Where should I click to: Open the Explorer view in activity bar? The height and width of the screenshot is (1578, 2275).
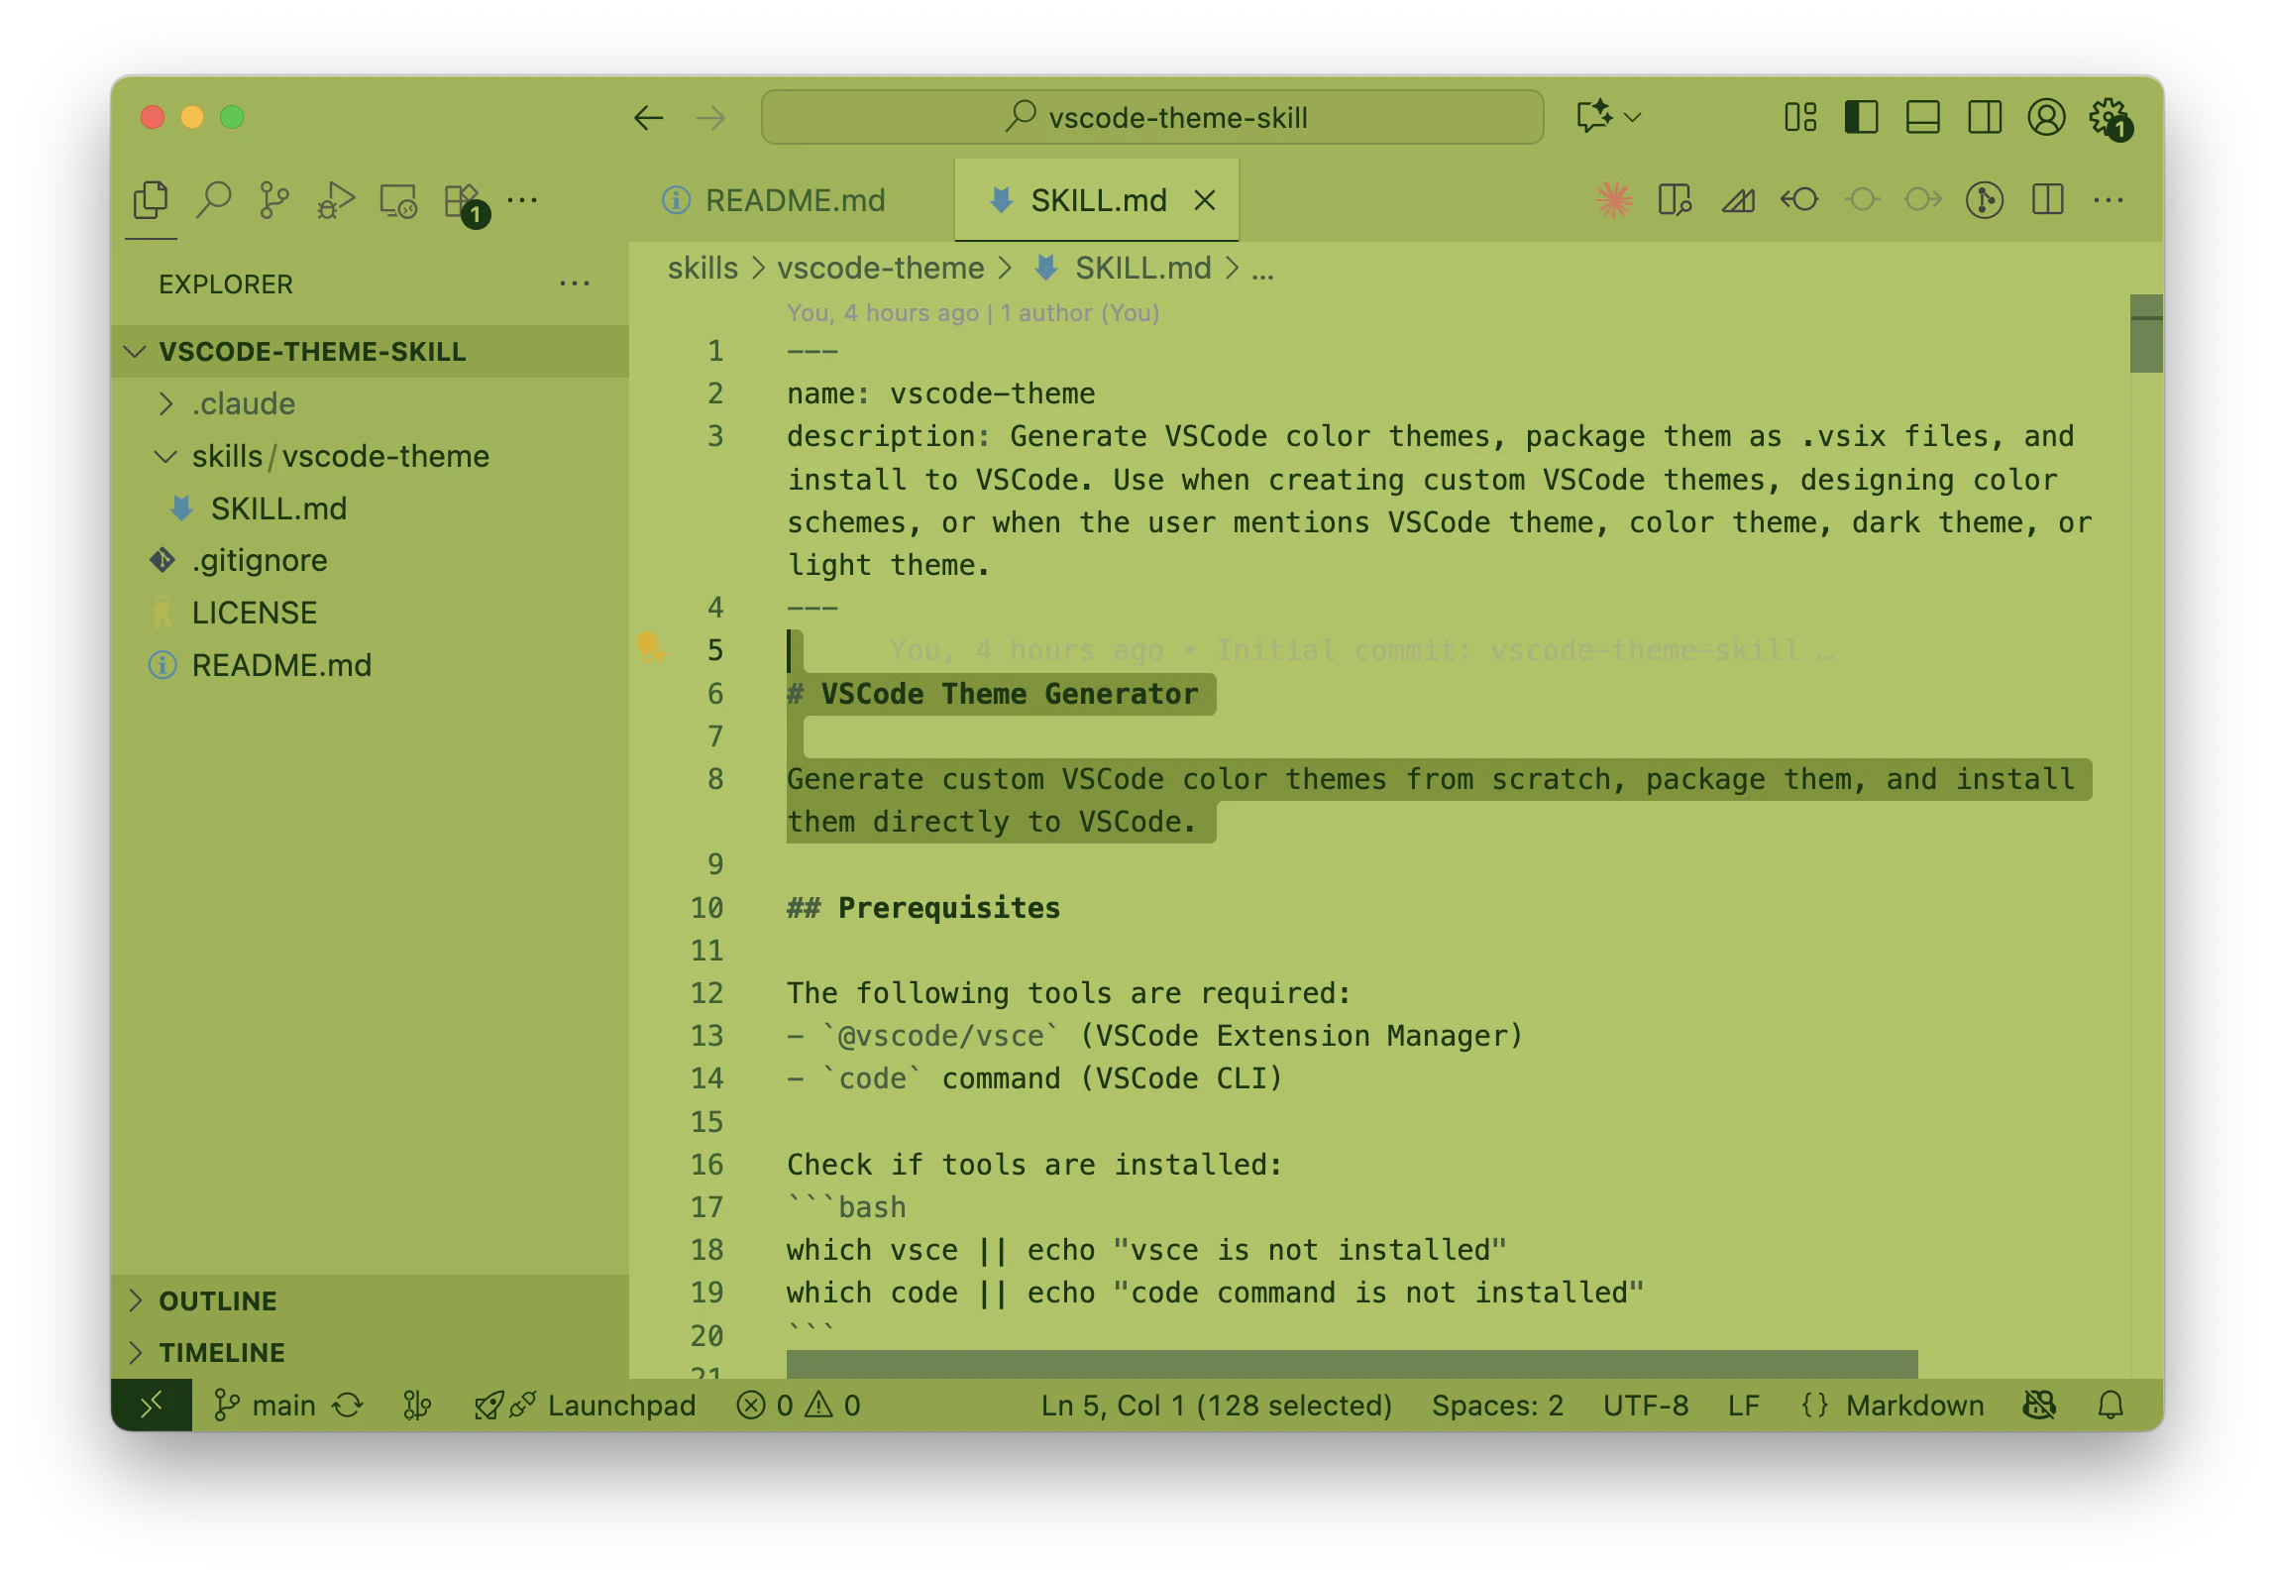tap(151, 201)
